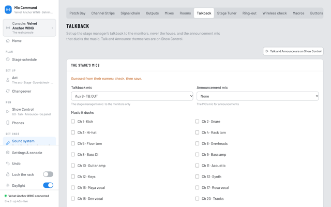
Task: Turn off the Daylight switch
Action: click(48, 185)
